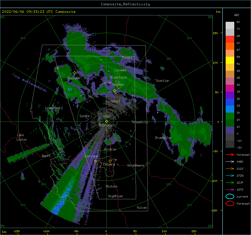The image size is (251, 235).
Task: Click the Banff label
Action: [46, 156]
